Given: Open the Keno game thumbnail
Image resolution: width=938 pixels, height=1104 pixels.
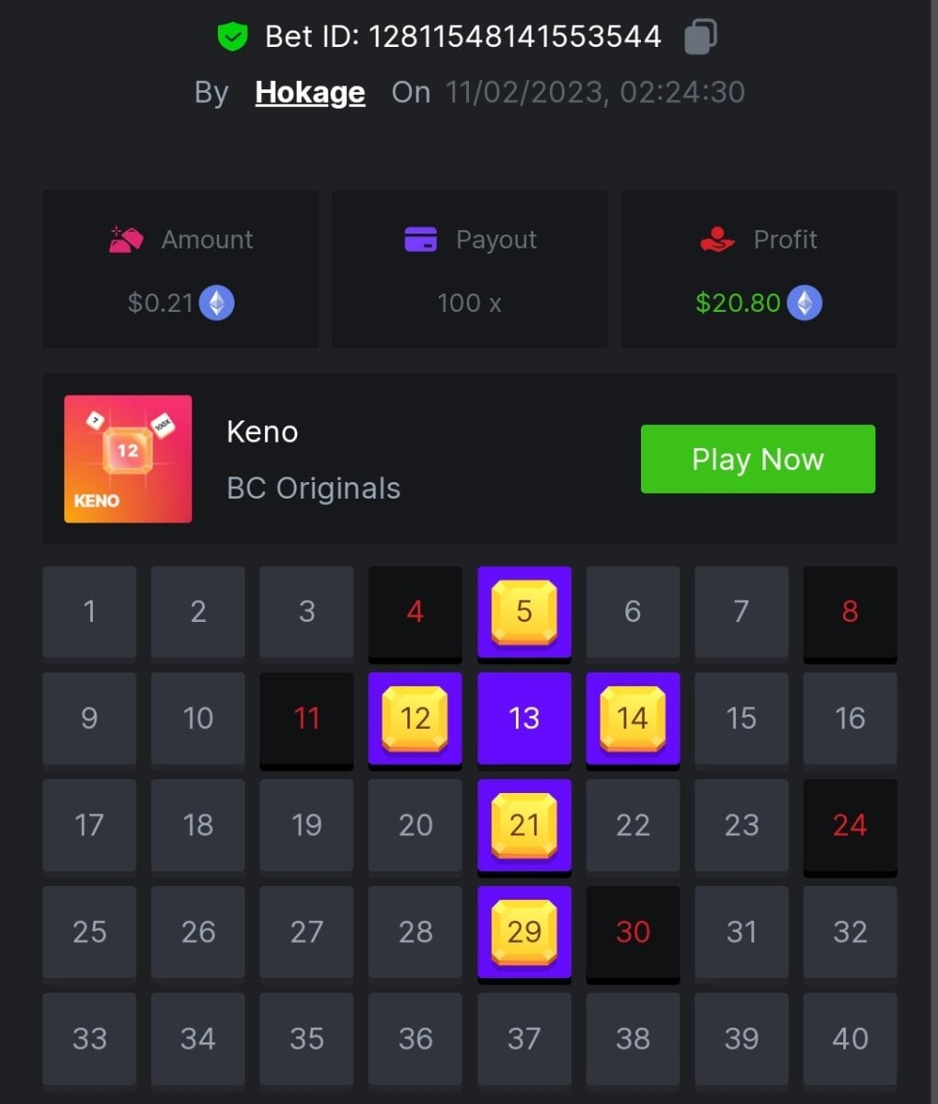Looking at the screenshot, I should (128, 459).
